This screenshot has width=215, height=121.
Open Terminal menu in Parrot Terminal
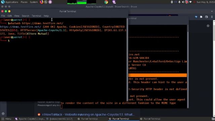coord(36,16)
